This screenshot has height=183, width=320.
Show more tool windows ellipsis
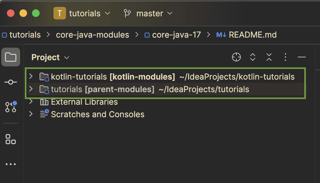pyautogui.click(x=11, y=164)
